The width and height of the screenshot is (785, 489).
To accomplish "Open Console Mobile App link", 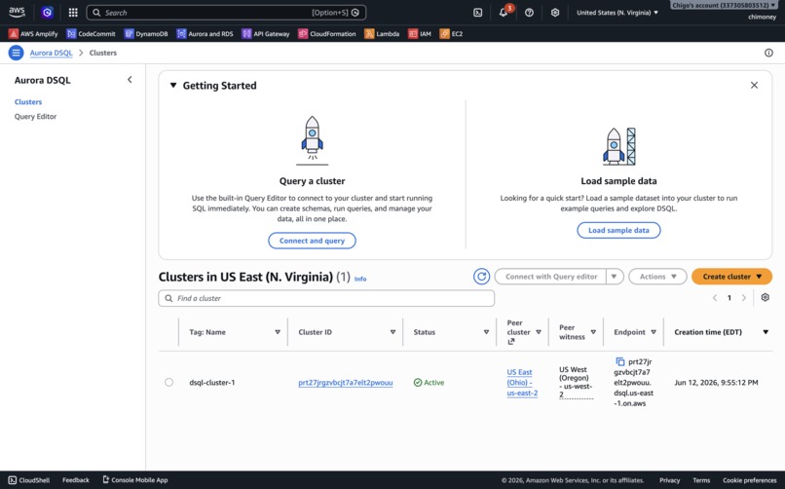I will tap(135, 480).
